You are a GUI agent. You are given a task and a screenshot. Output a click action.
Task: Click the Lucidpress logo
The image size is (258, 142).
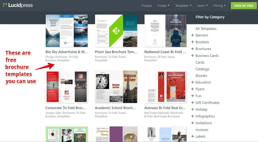click(x=18, y=5)
